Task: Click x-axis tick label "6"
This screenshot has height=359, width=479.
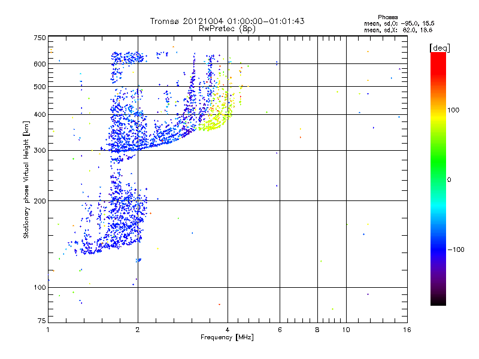Action: 280,330
